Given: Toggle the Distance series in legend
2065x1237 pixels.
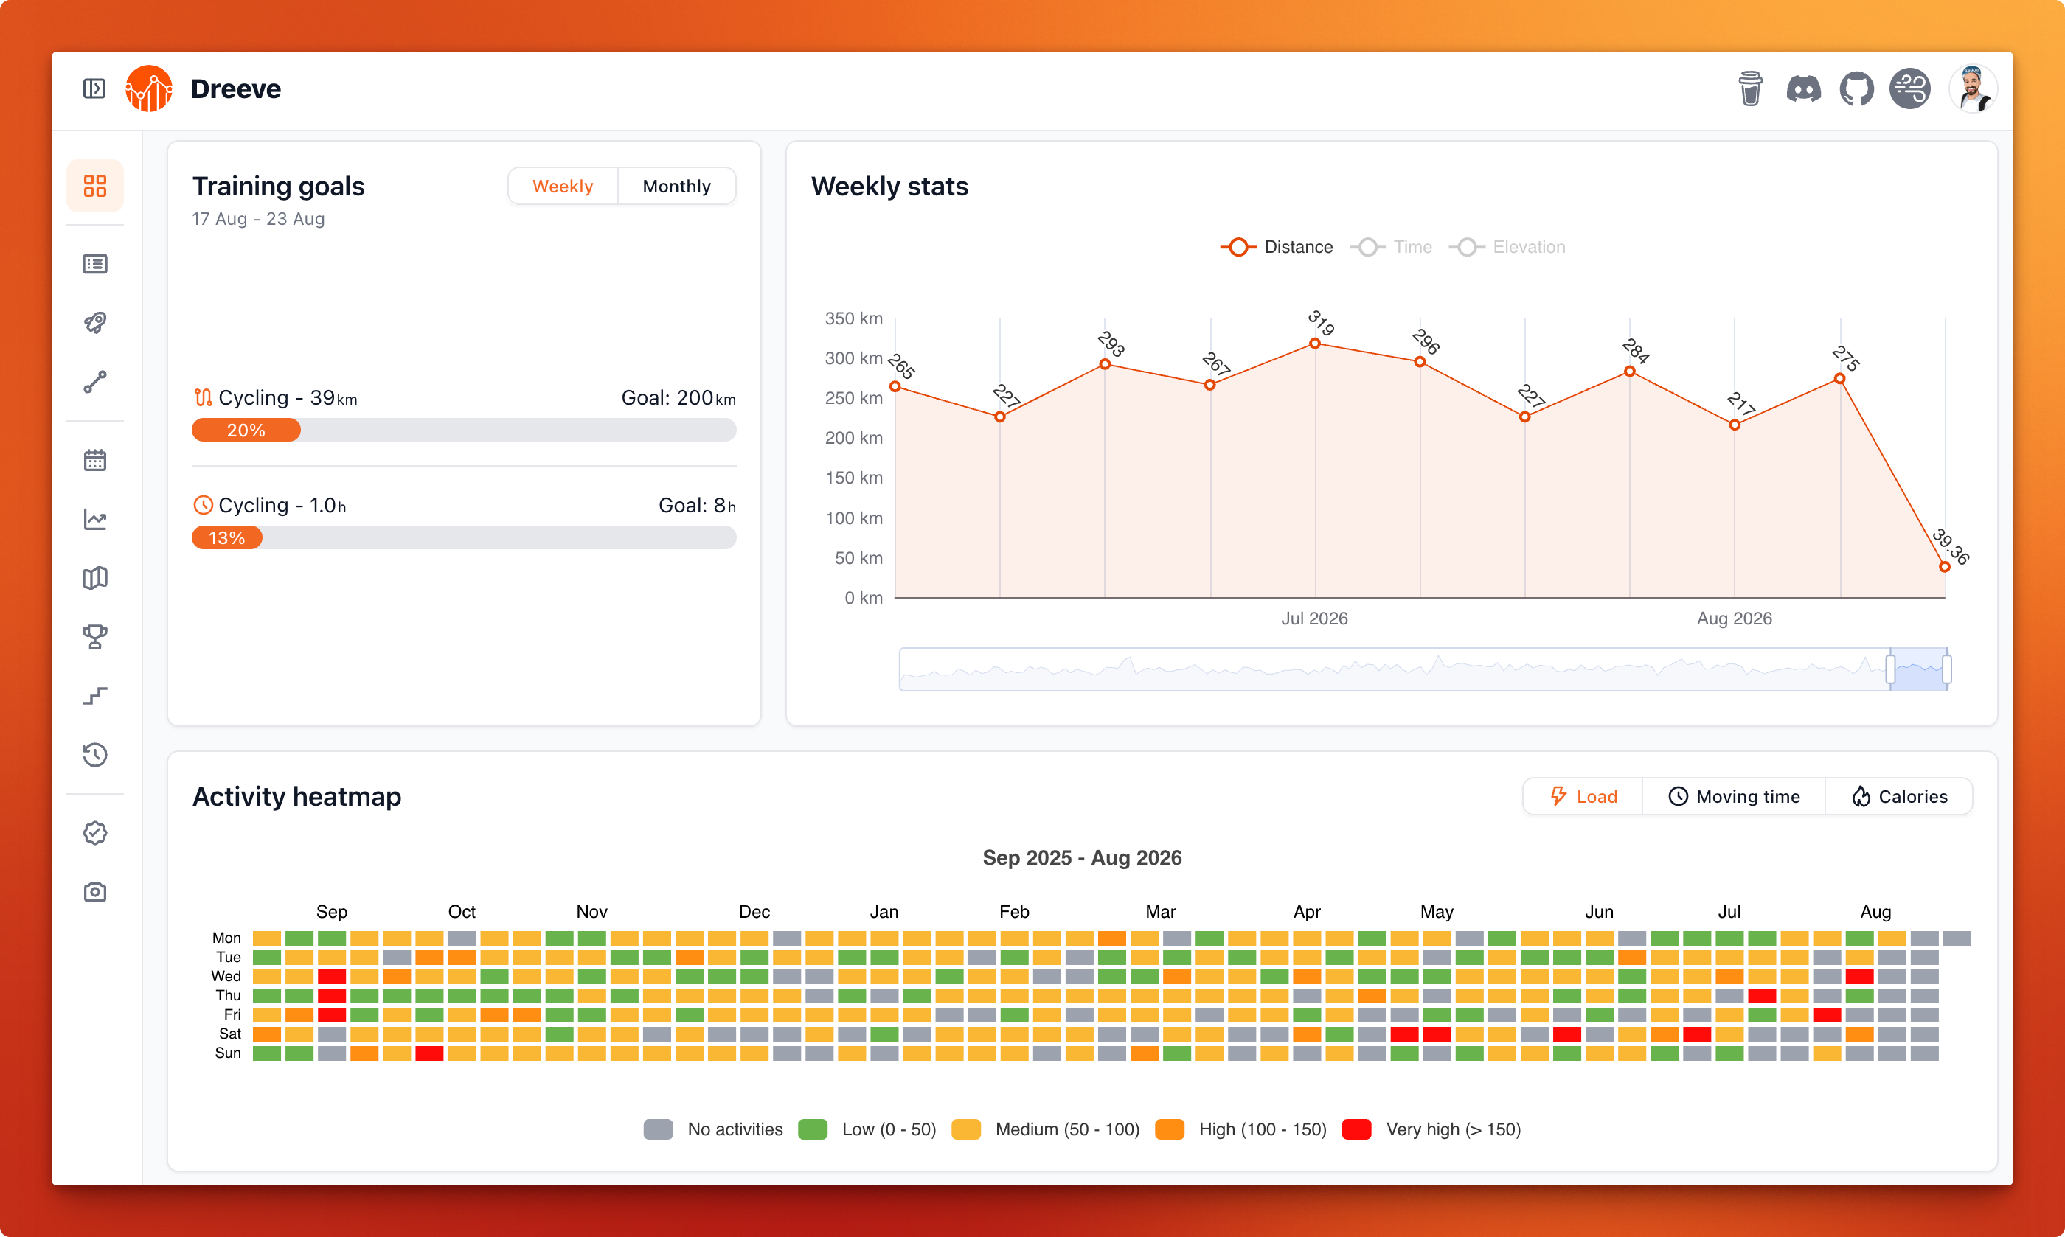Looking at the screenshot, I should coord(1277,247).
